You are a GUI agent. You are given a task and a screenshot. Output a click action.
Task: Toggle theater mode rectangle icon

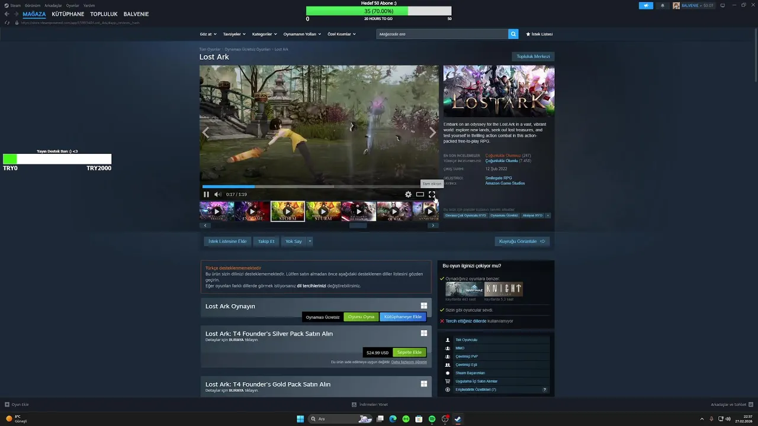pyautogui.click(x=420, y=194)
